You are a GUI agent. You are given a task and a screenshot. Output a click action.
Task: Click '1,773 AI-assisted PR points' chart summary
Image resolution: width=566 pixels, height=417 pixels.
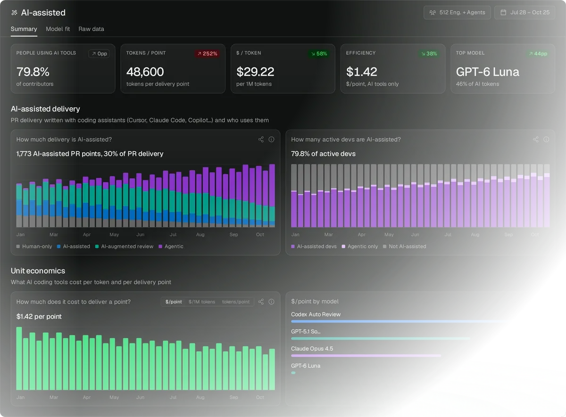(90, 154)
